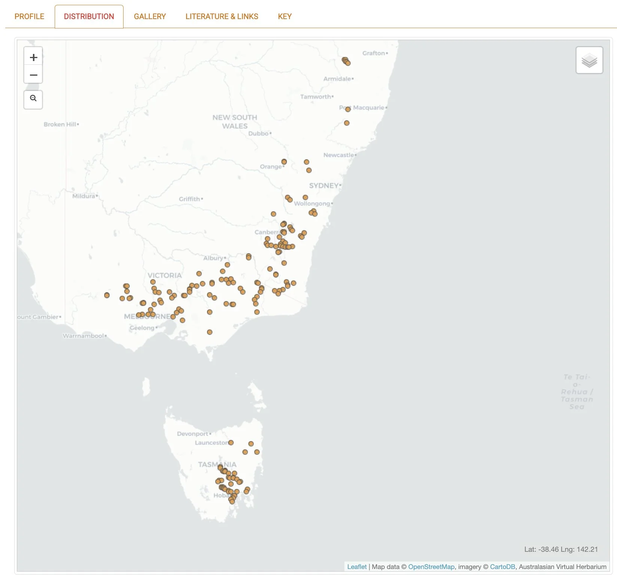Viewport: 617px width, 575px height.
Task: Click the Mildura town label
Action: coord(84,196)
